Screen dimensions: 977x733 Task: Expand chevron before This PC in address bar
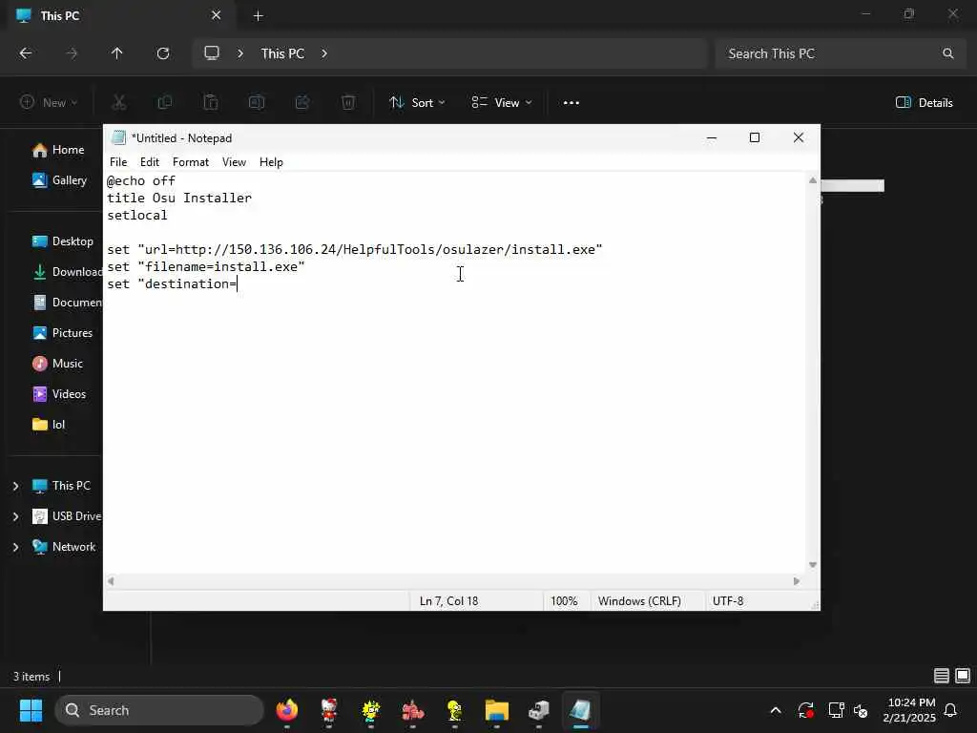click(240, 53)
